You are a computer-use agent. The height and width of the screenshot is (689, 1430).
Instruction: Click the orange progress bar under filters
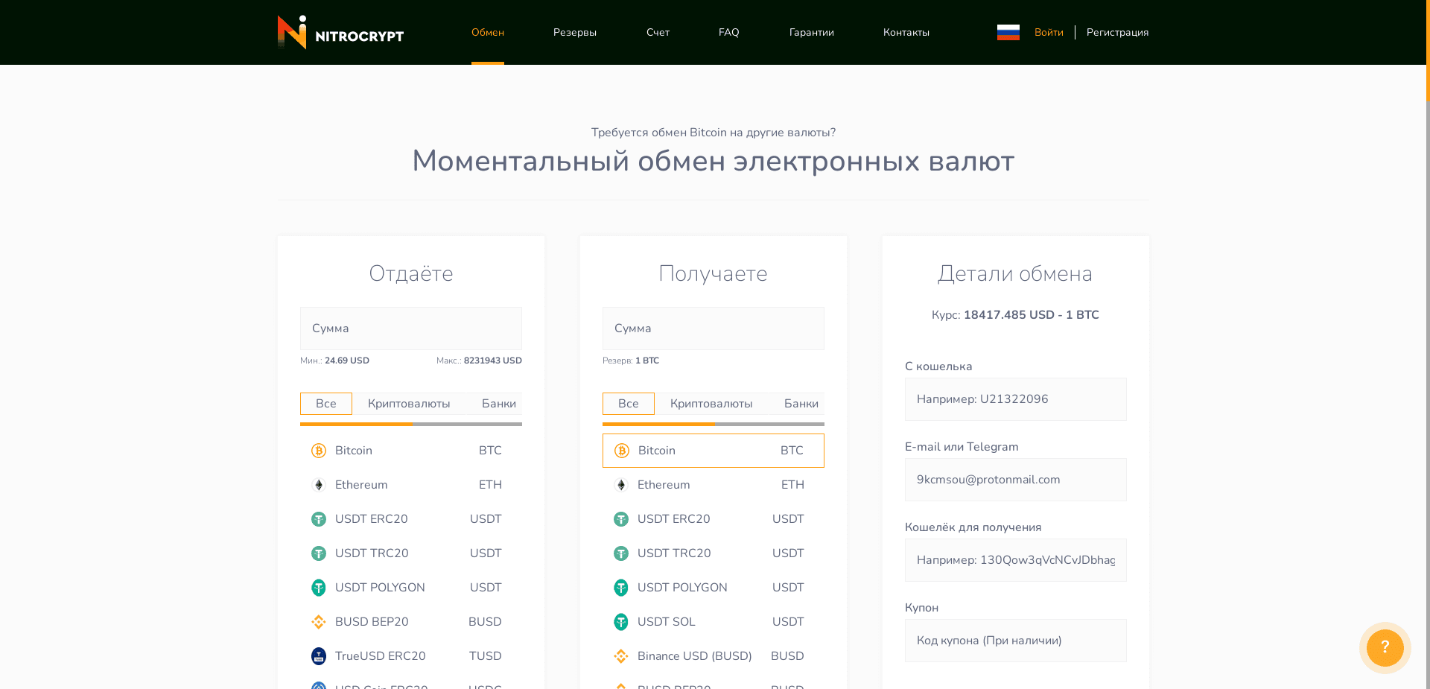click(356, 425)
